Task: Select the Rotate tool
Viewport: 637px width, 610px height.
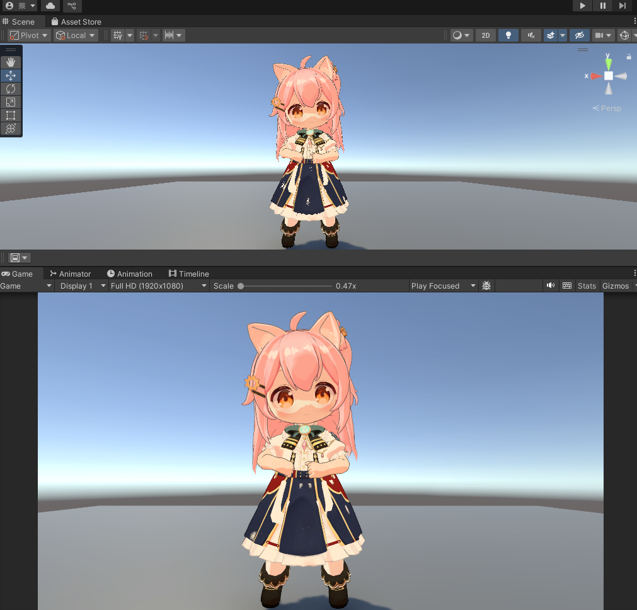Action: coord(11,89)
